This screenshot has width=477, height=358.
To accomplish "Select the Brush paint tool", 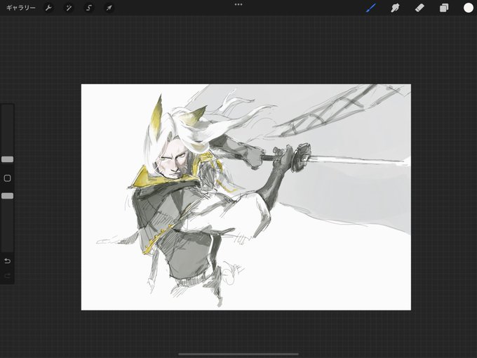I will (x=371, y=8).
